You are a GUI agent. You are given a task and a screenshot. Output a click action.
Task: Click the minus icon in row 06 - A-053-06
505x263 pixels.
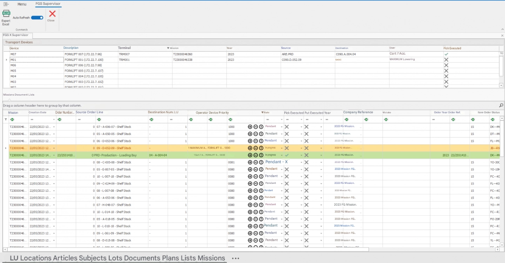click(x=256, y=197)
